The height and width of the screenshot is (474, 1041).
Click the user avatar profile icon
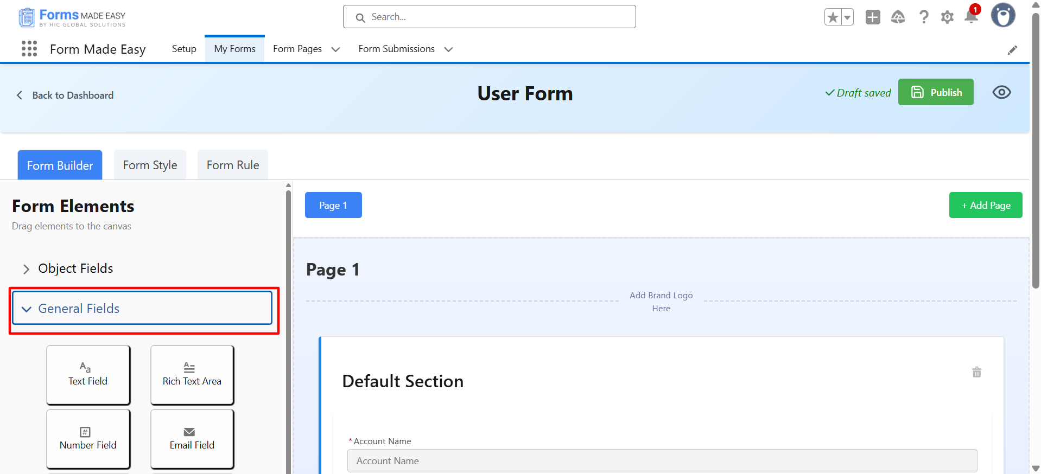1002,16
